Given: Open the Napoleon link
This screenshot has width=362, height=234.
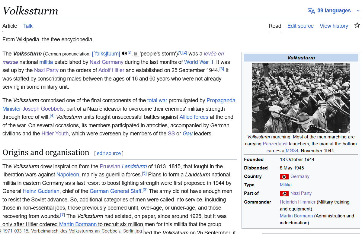Looking at the screenshot, I should [x=68, y=175].
